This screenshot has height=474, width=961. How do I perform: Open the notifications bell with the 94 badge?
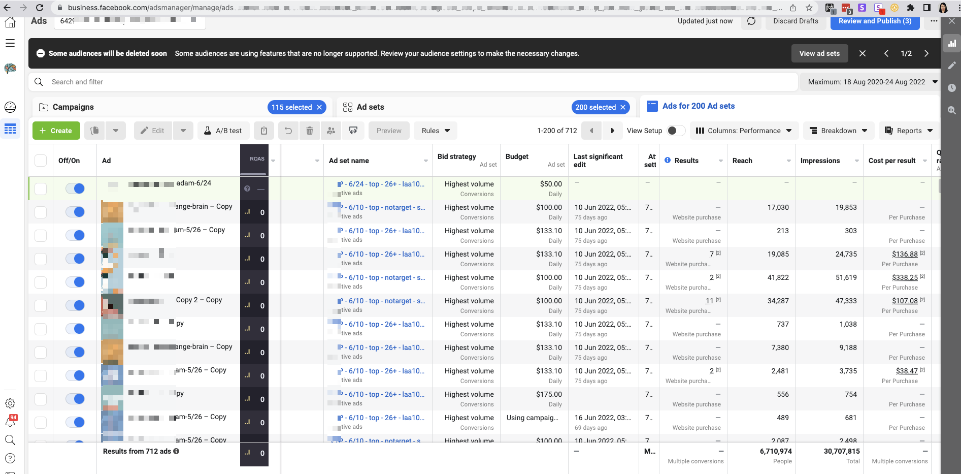coord(10,422)
